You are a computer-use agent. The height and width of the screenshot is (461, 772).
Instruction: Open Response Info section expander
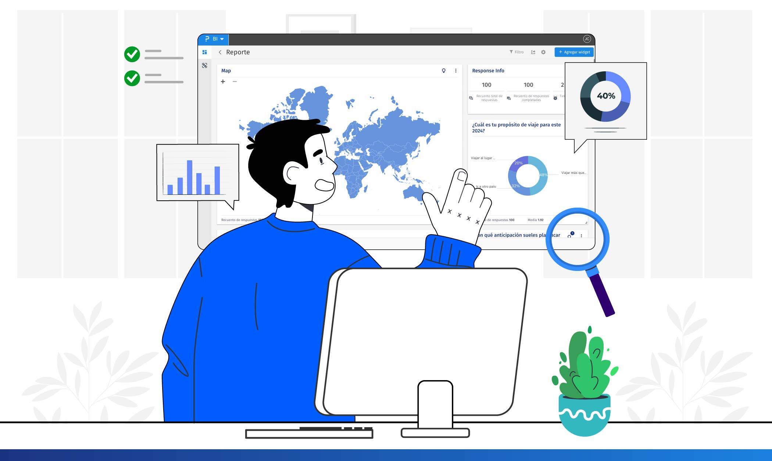(488, 70)
